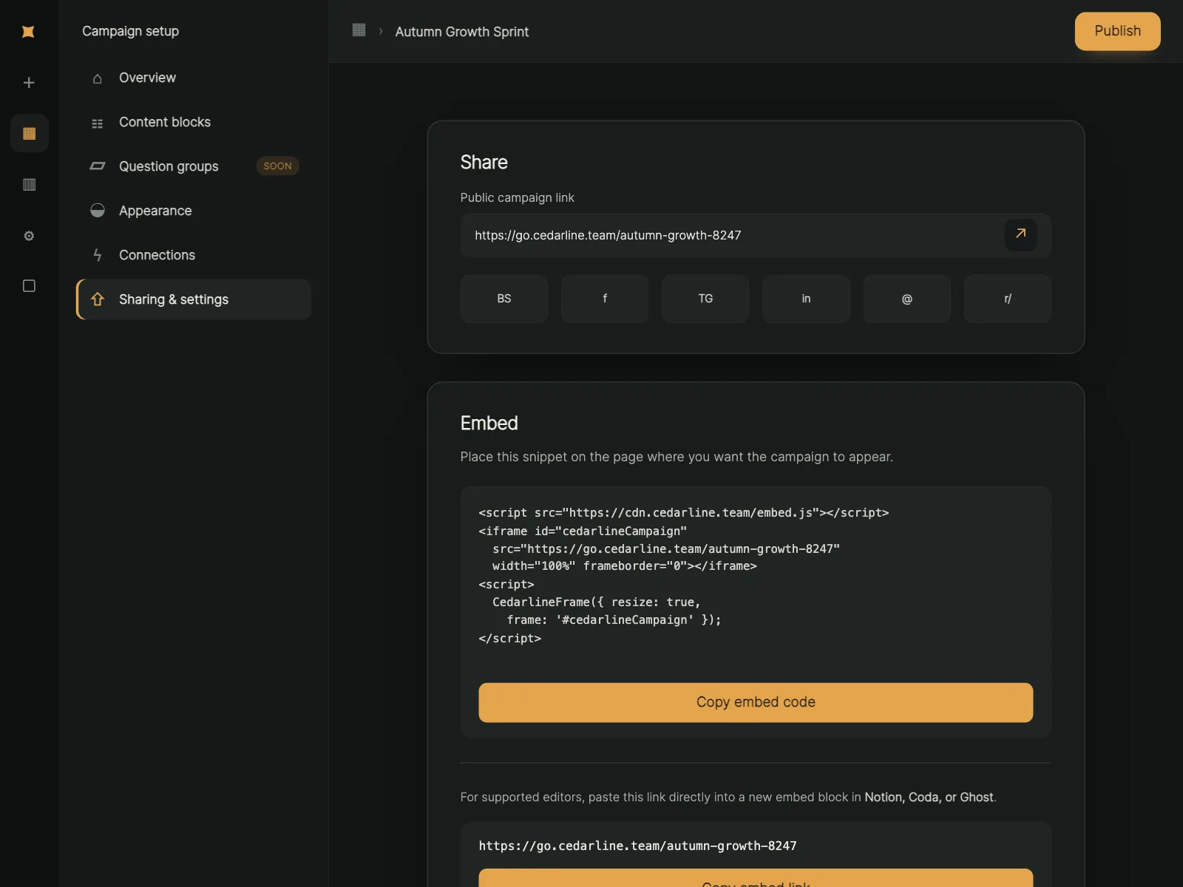Image resolution: width=1183 pixels, height=887 pixels.
Task: Share via the BS button
Action: tap(504, 299)
